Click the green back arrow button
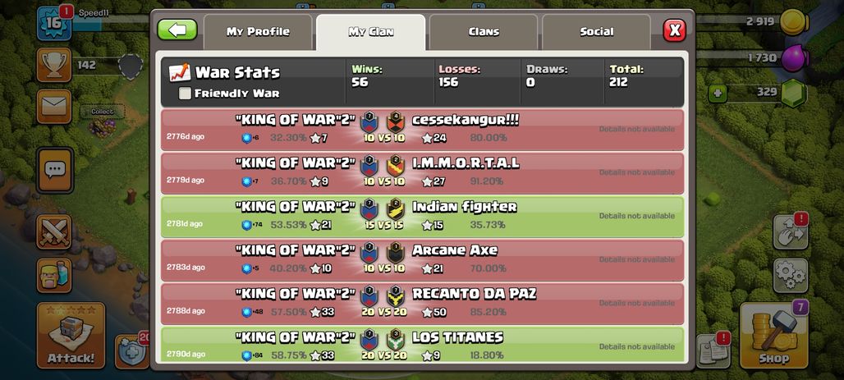844x380 pixels. (177, 30)
